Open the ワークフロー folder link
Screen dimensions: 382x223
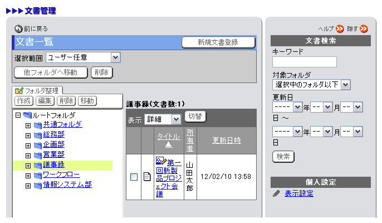[x=61, y=174]
